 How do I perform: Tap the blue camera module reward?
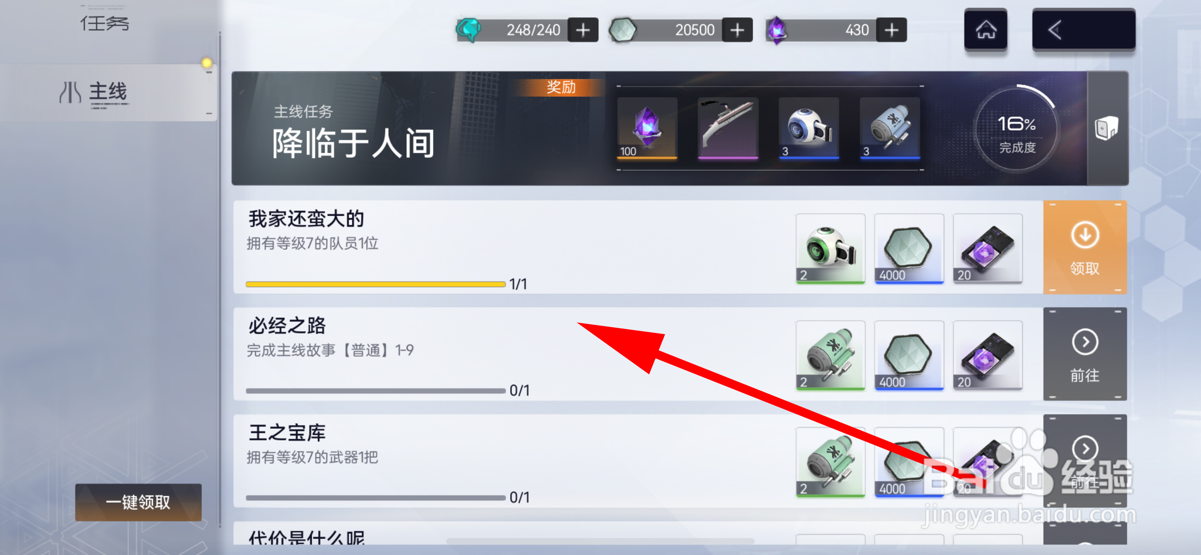pos(809,128)
